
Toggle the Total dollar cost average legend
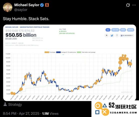(86, 52)
